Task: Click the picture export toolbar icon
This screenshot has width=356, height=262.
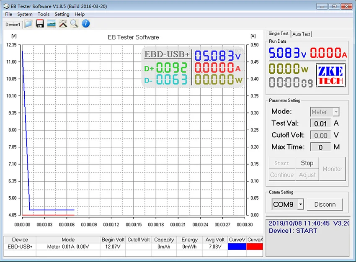Action: 52,24
